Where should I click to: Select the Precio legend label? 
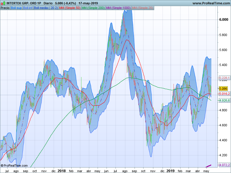pos(5,8)
